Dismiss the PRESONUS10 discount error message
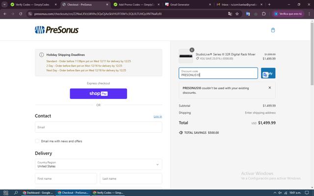 (269, 88)
